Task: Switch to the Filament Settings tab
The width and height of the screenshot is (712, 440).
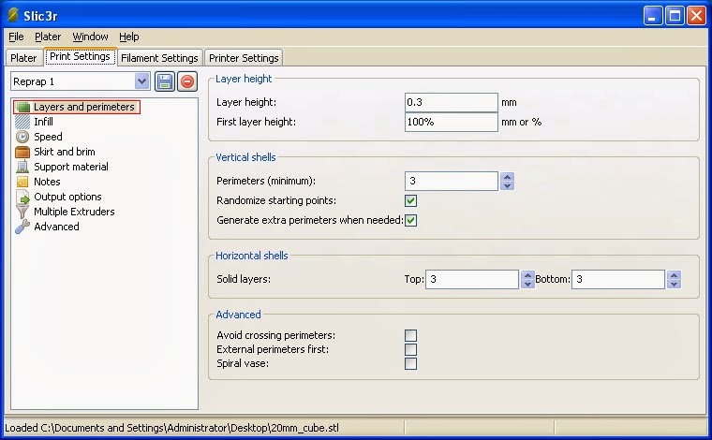Action: [160, 58]
